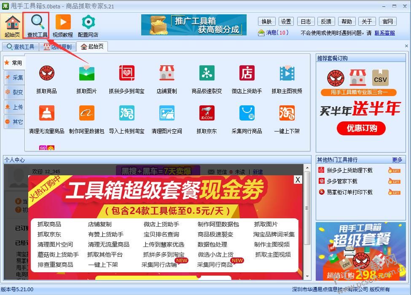Launch the 一键上下架 tool icon
411x295 pixels.
tap(287, 113)
